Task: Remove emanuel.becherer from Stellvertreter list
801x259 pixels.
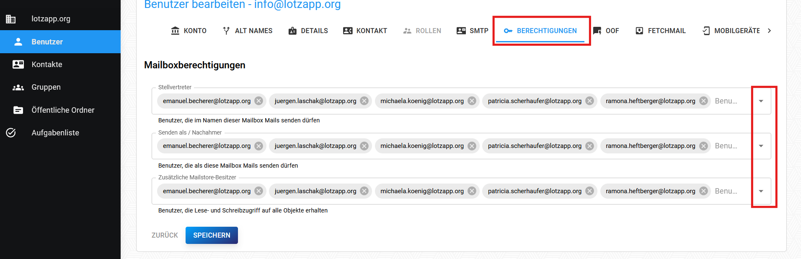Action: pos(259,101)
